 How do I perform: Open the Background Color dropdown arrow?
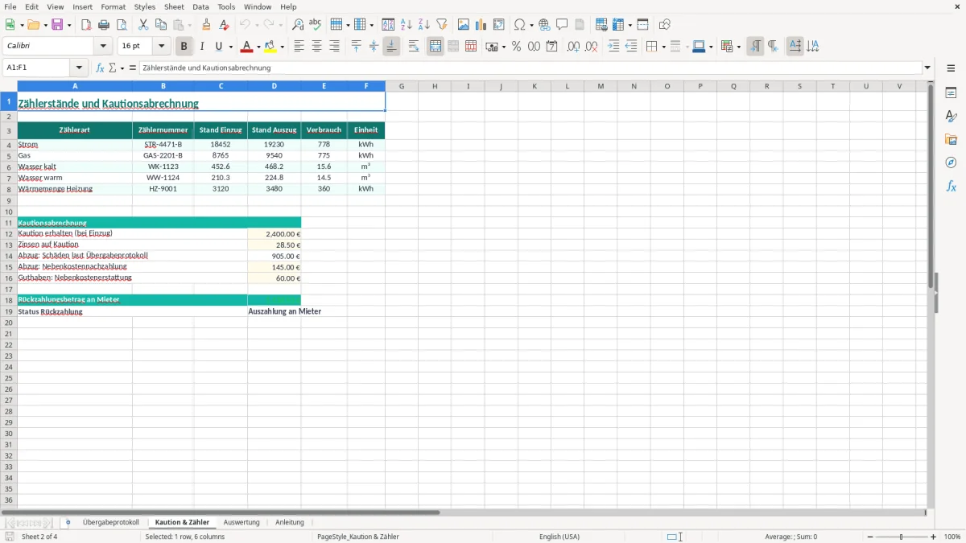[x=282, y=47]
